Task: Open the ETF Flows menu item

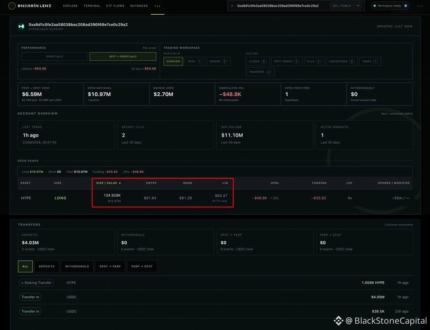Action: click(115, 6)
